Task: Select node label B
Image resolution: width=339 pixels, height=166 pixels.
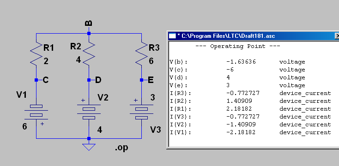Action: pos(89,24)
